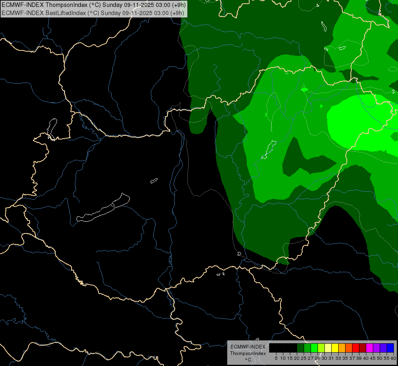Select the ECMWF-INDEX label in the legend box

(x=248, y=347)
